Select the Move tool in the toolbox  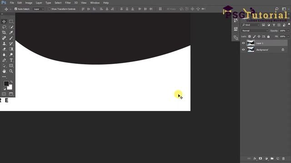tap(4, 21)
